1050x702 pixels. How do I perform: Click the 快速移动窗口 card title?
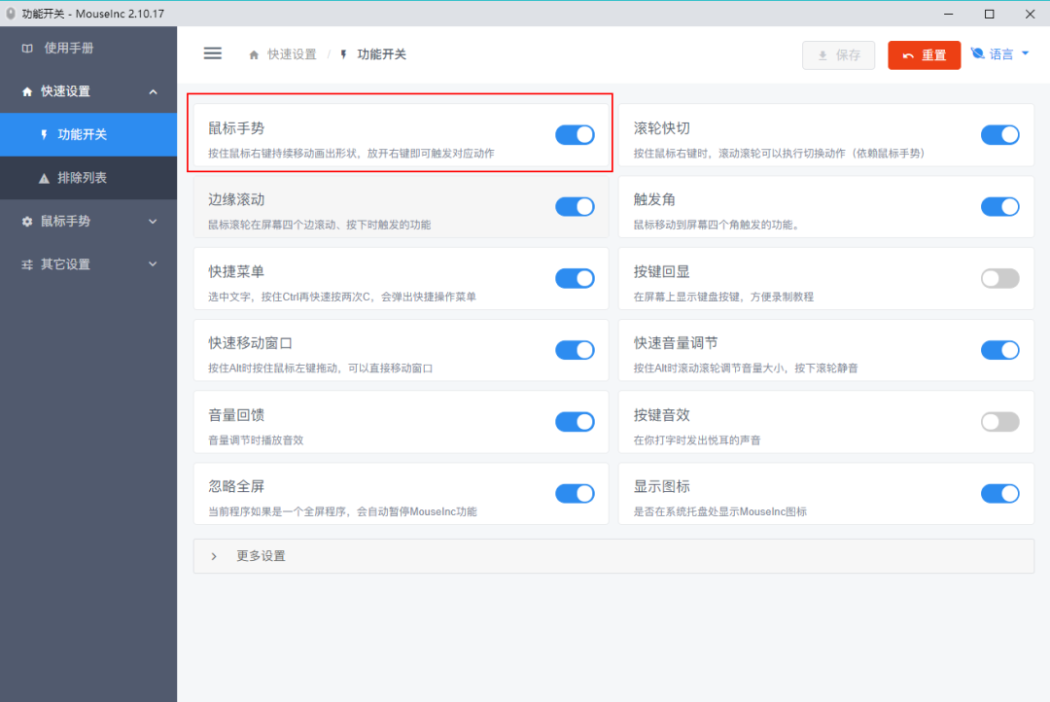click(251, 343)
